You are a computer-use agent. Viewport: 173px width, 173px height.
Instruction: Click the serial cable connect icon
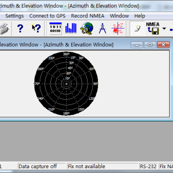(137, 29)
